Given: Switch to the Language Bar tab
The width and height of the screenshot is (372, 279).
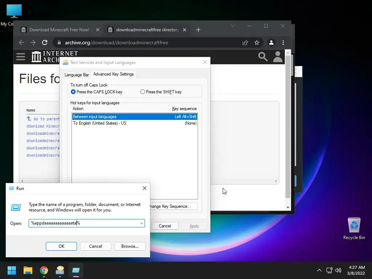Looking at the screenshot, I should [77, 75].
